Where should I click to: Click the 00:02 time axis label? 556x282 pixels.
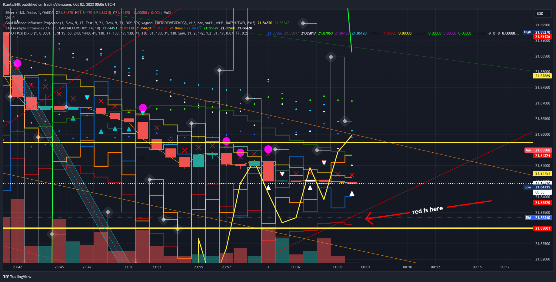(296, 267)
